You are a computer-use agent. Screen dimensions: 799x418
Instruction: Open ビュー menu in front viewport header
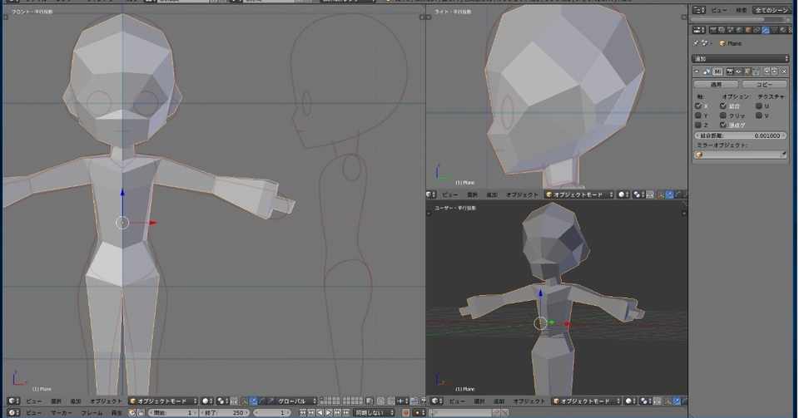click(x=34, y=401)
